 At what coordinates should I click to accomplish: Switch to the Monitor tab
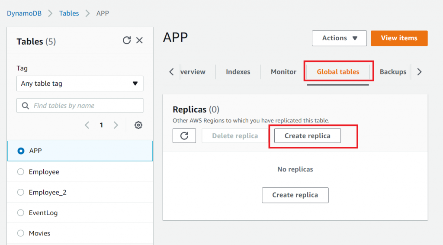[x=283, y=72]
